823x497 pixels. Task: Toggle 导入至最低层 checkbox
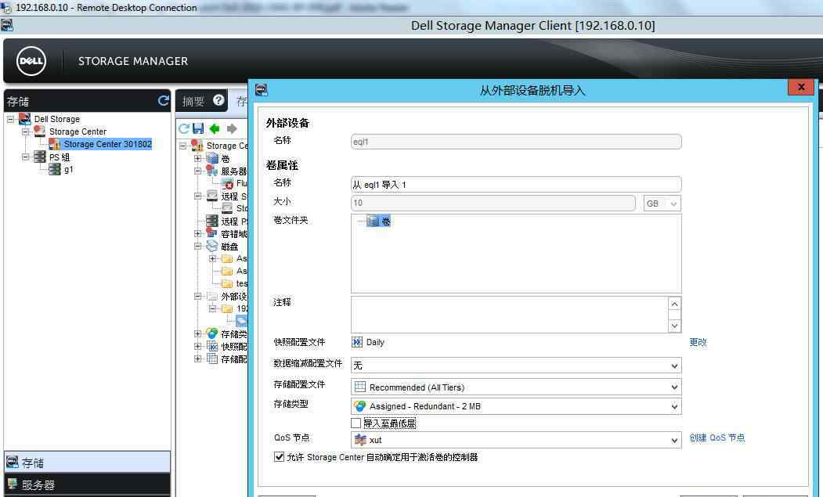tap(356, 423)
